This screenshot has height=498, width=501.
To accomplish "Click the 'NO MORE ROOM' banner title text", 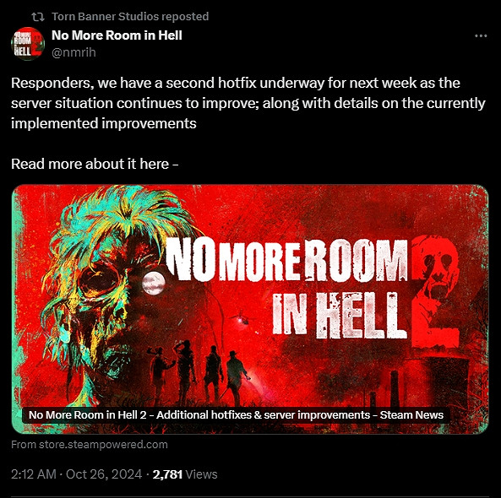I will (286, 259).
